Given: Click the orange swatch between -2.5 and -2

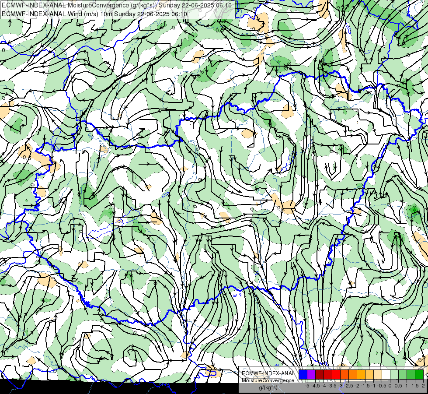Looking at the screenshot, I should (353, 374).
